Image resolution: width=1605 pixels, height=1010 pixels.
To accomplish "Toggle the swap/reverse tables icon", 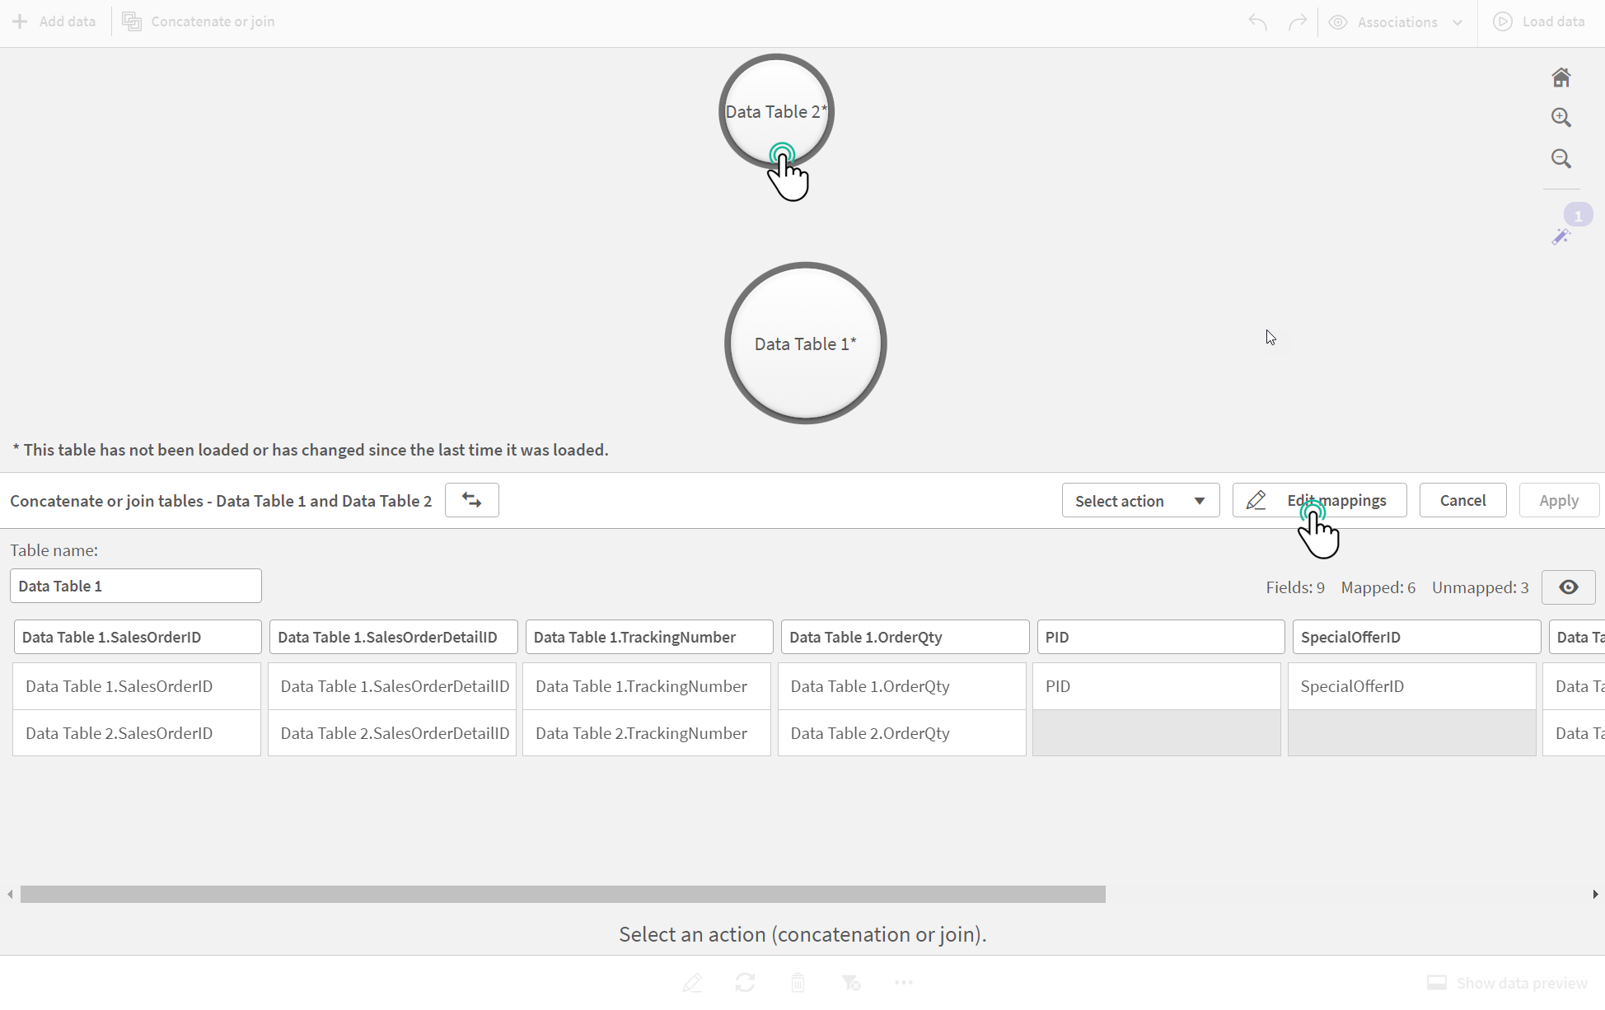I will pos(470,500).
